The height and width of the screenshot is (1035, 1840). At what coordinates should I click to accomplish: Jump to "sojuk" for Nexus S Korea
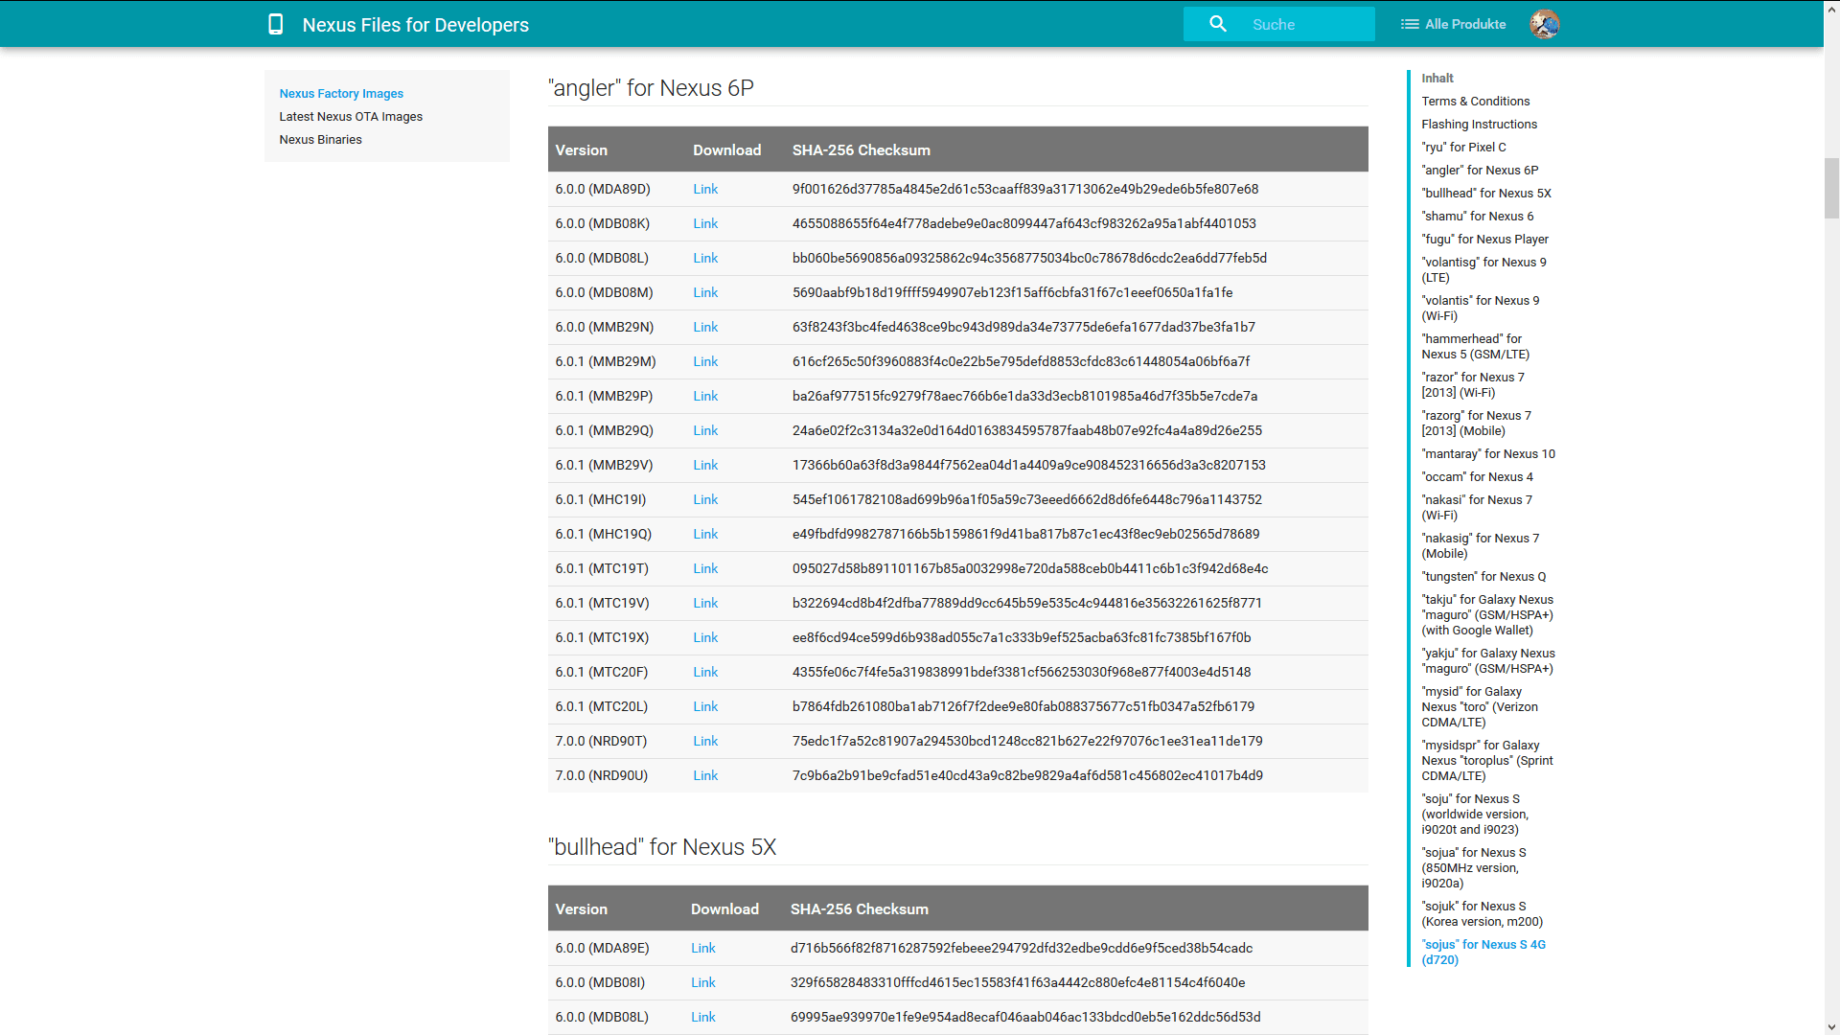tap(1483, 914)
